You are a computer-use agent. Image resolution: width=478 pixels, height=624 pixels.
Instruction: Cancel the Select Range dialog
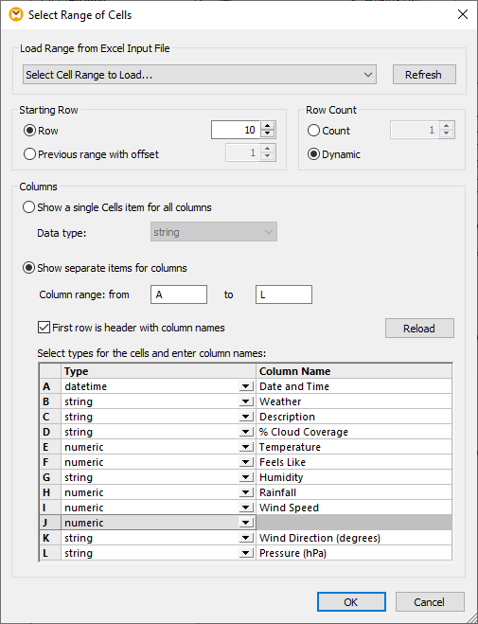click(430, 601)
